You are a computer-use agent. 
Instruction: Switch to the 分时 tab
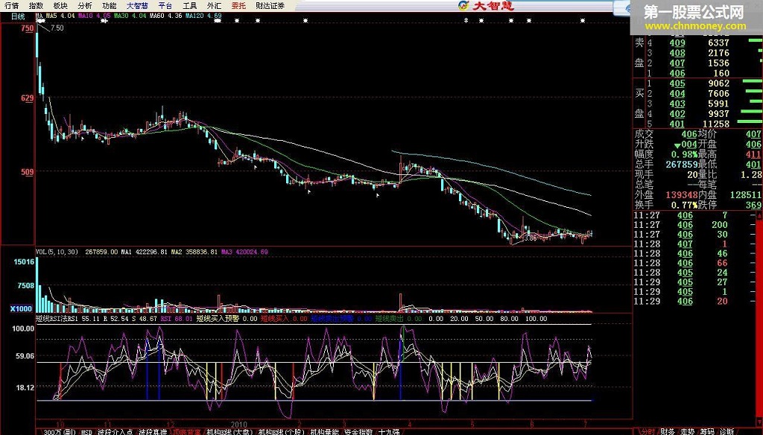(x=648, y=431)
